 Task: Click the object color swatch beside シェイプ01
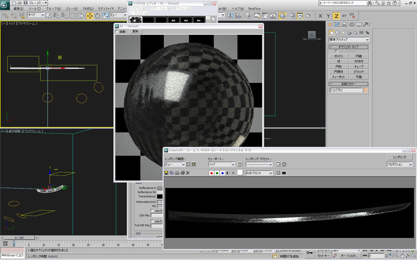tap(366, 90)
